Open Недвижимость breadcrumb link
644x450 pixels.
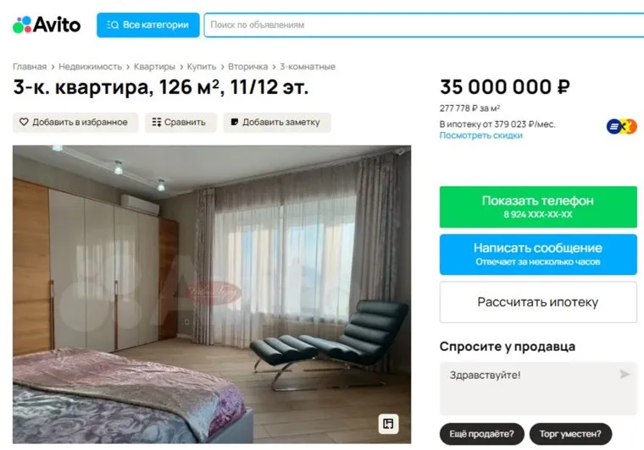click(91, 66)
